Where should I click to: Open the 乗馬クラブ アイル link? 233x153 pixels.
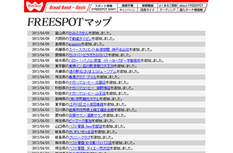pos(83,77)
